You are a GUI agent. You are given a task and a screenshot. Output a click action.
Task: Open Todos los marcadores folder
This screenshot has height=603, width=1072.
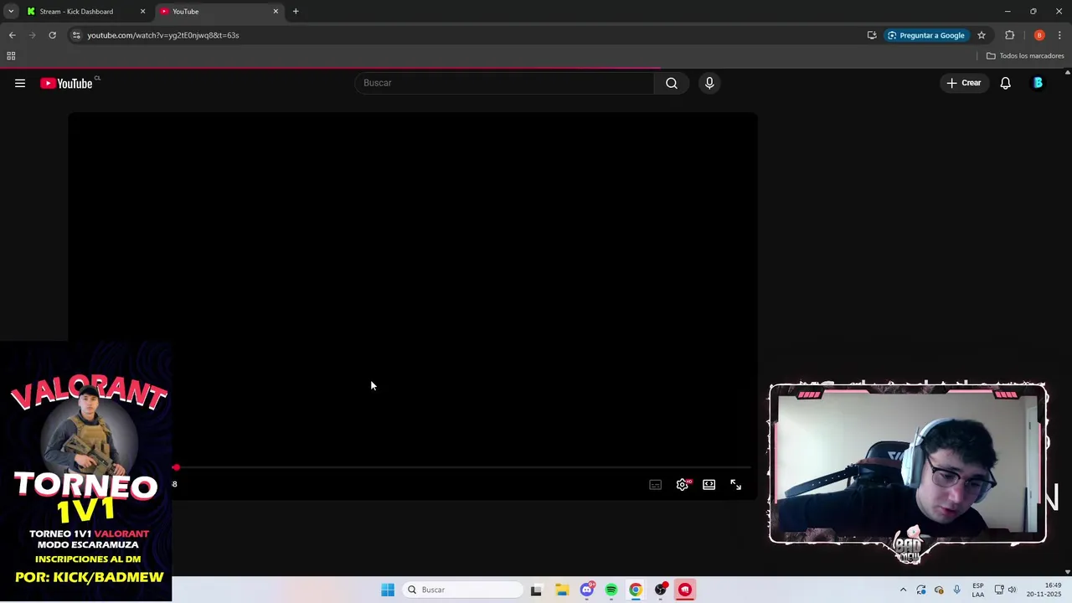tap(1025, 56)
